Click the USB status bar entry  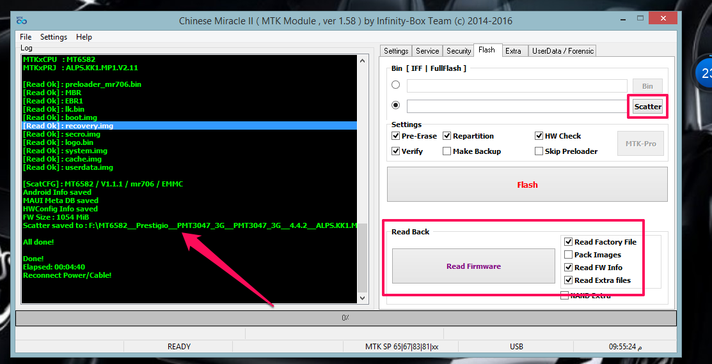(516, 347)
